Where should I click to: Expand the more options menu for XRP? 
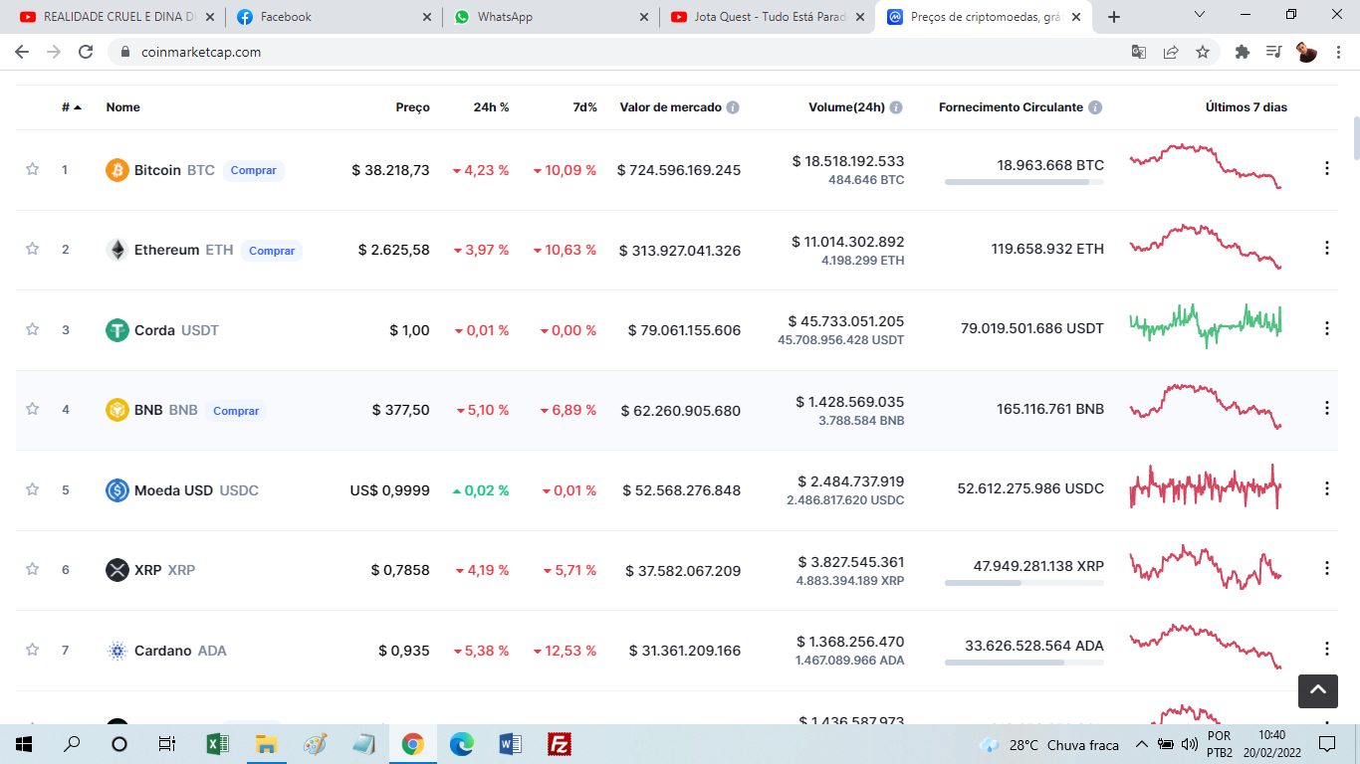click(x=1326, y=568)
